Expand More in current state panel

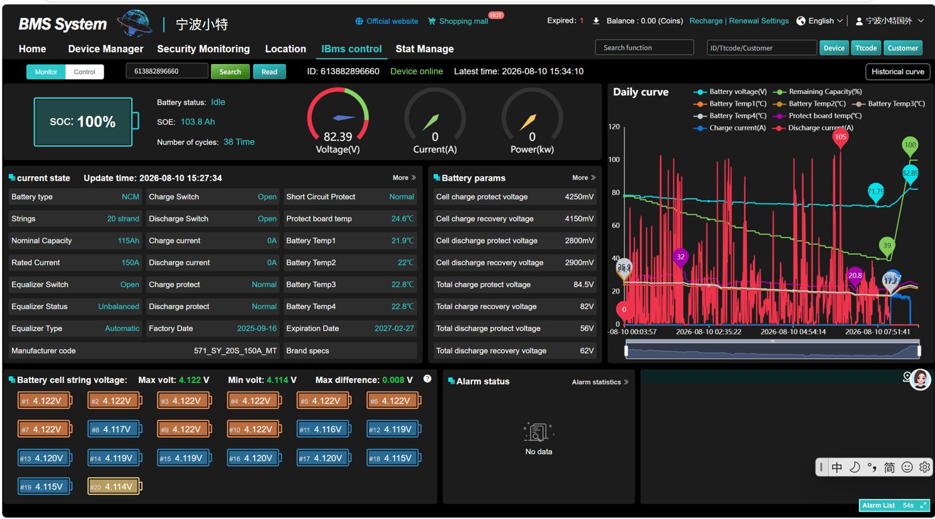tap(404, 178)
